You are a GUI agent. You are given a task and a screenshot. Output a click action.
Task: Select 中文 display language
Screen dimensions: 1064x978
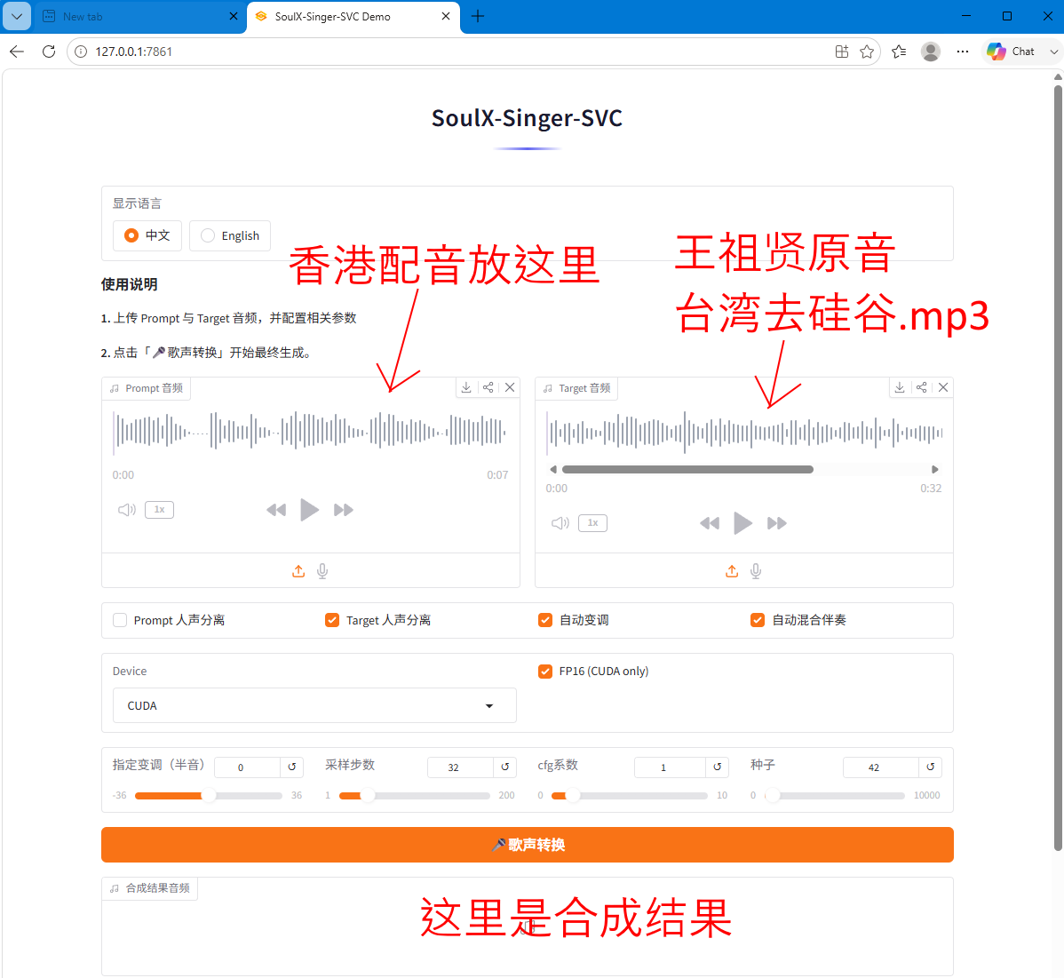tap(147, 235)
